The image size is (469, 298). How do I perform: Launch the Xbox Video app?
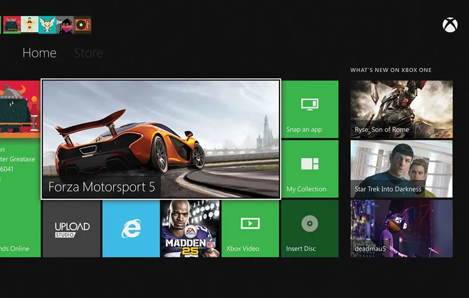[250, 228]
